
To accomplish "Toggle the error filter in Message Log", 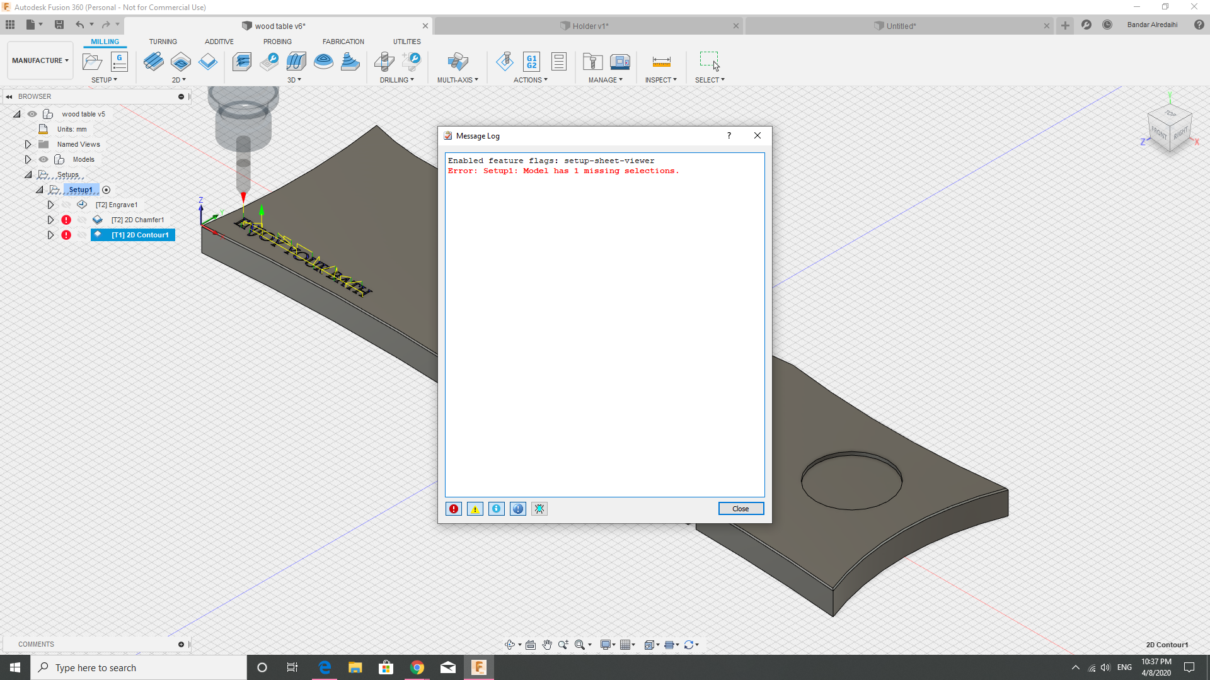I will click(453, 508).
